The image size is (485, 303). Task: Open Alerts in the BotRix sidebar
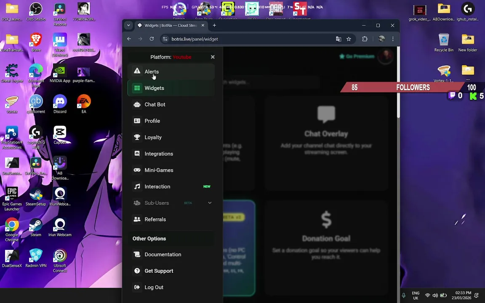point(171,72)
